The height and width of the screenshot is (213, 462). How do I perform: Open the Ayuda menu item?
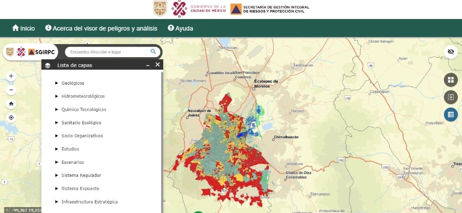pyautogui.click(x=180, y=28)
